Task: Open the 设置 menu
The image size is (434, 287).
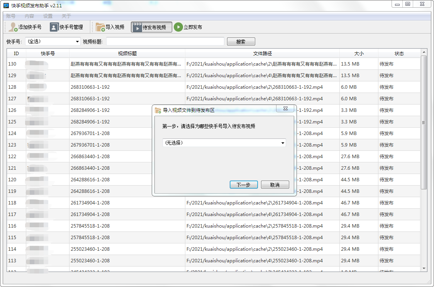Action: pos(48,16)
